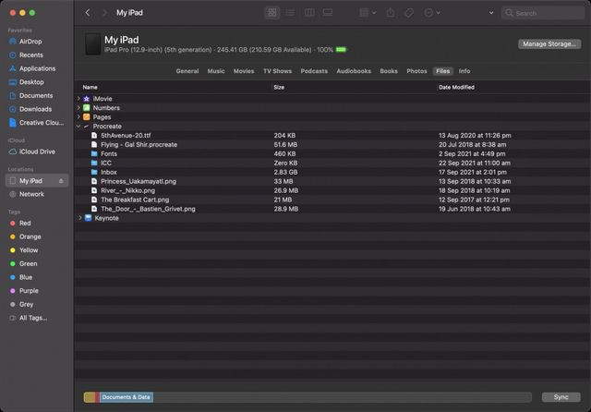This screenshot has height=412, width=591.
Task: Click the Documents & Data storage segment
Action: coord(127,397)
